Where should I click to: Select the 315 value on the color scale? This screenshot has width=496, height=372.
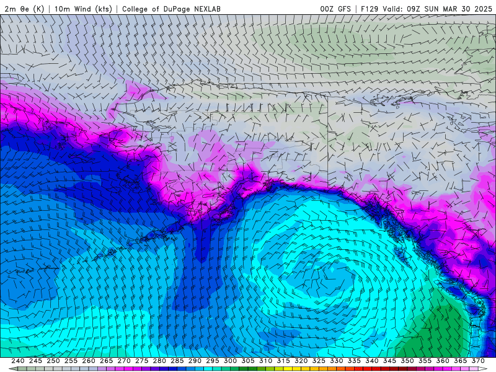tap(283, 361)
